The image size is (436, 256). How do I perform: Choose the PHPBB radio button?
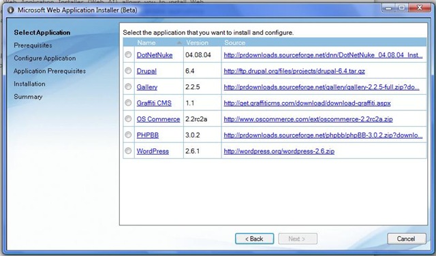tap(128, 135)
